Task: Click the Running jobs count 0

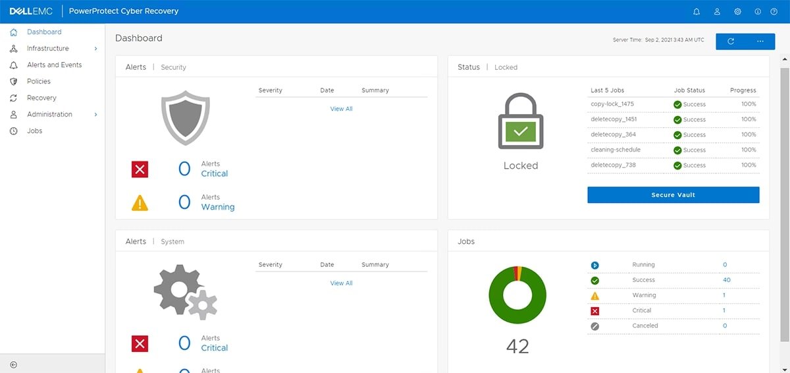Action: [725, 265]
